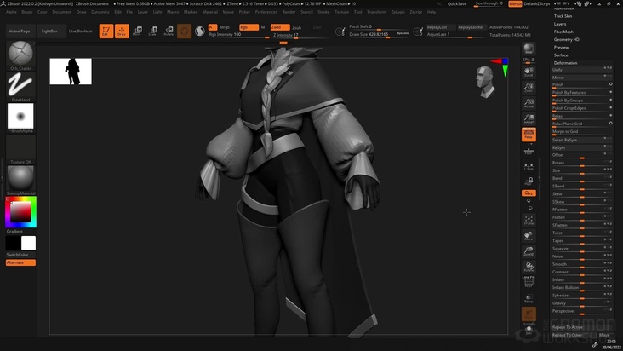Expand the FiberMesh subpalette

pos(563,32)
